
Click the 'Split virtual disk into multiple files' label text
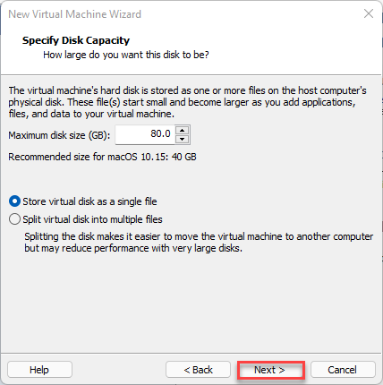[92, 219]
